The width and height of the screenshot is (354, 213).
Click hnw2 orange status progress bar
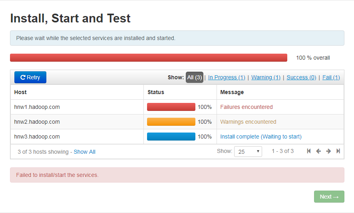pos(171,122)
